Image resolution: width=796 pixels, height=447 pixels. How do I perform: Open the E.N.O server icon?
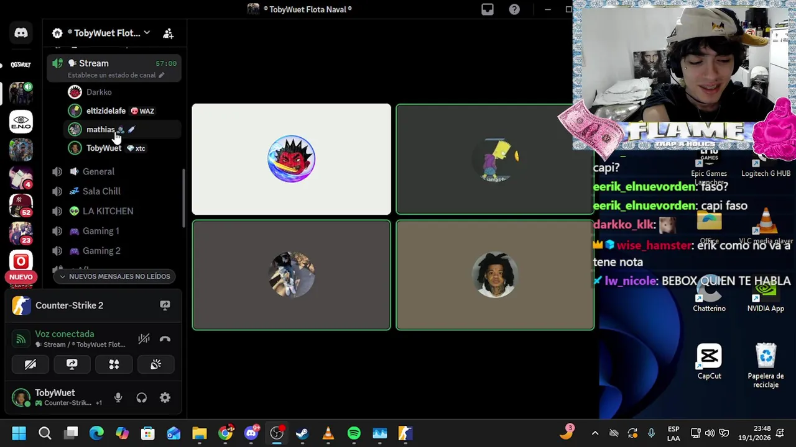[21, 122]
